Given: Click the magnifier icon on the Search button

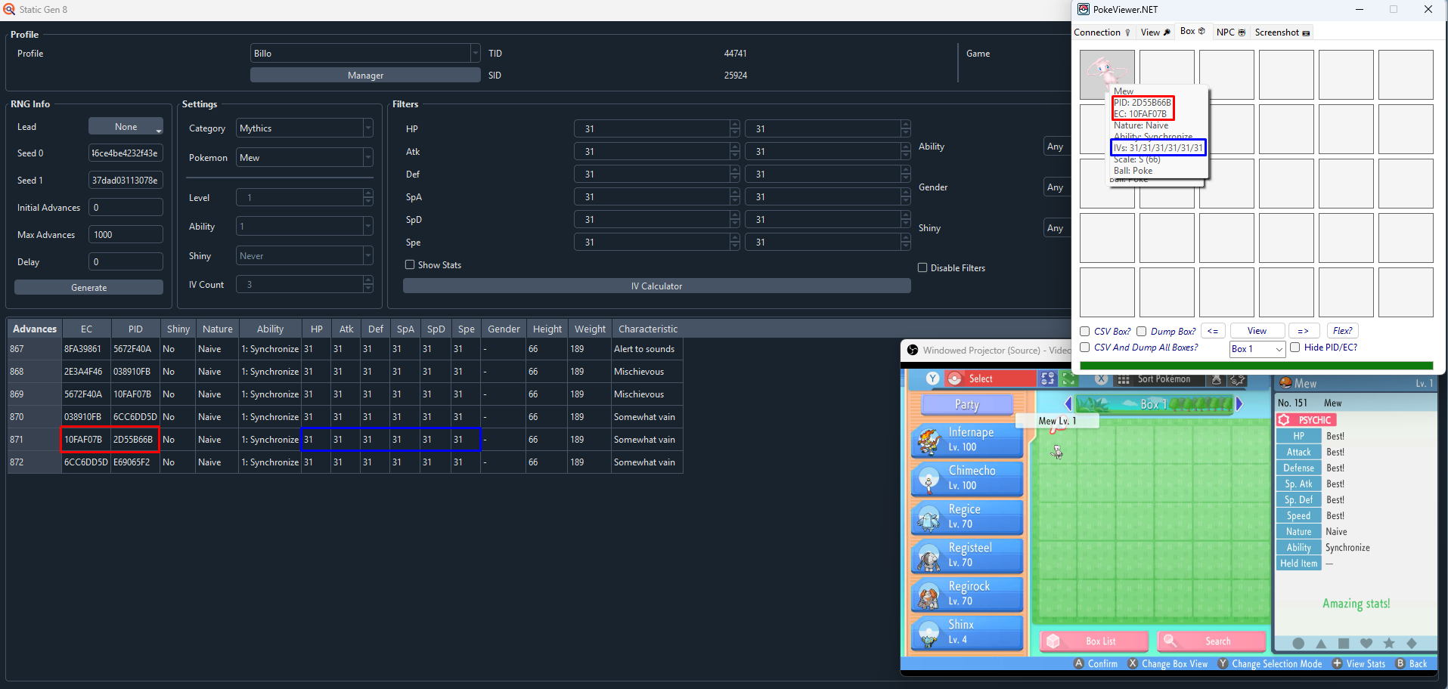Looking at the screenshot, I should click(1170, 641).
